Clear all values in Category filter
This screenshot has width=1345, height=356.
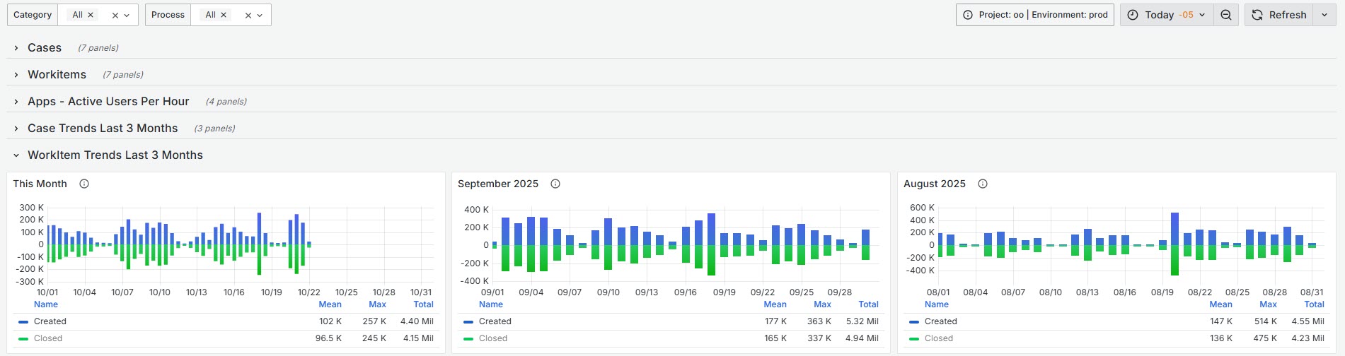(x=115, y=15)
